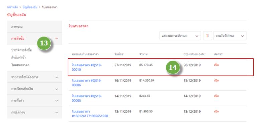Collapse the การสั่งซื้อ section chevron
This screenshot has width=257, height=124.
tap(57, 39)
